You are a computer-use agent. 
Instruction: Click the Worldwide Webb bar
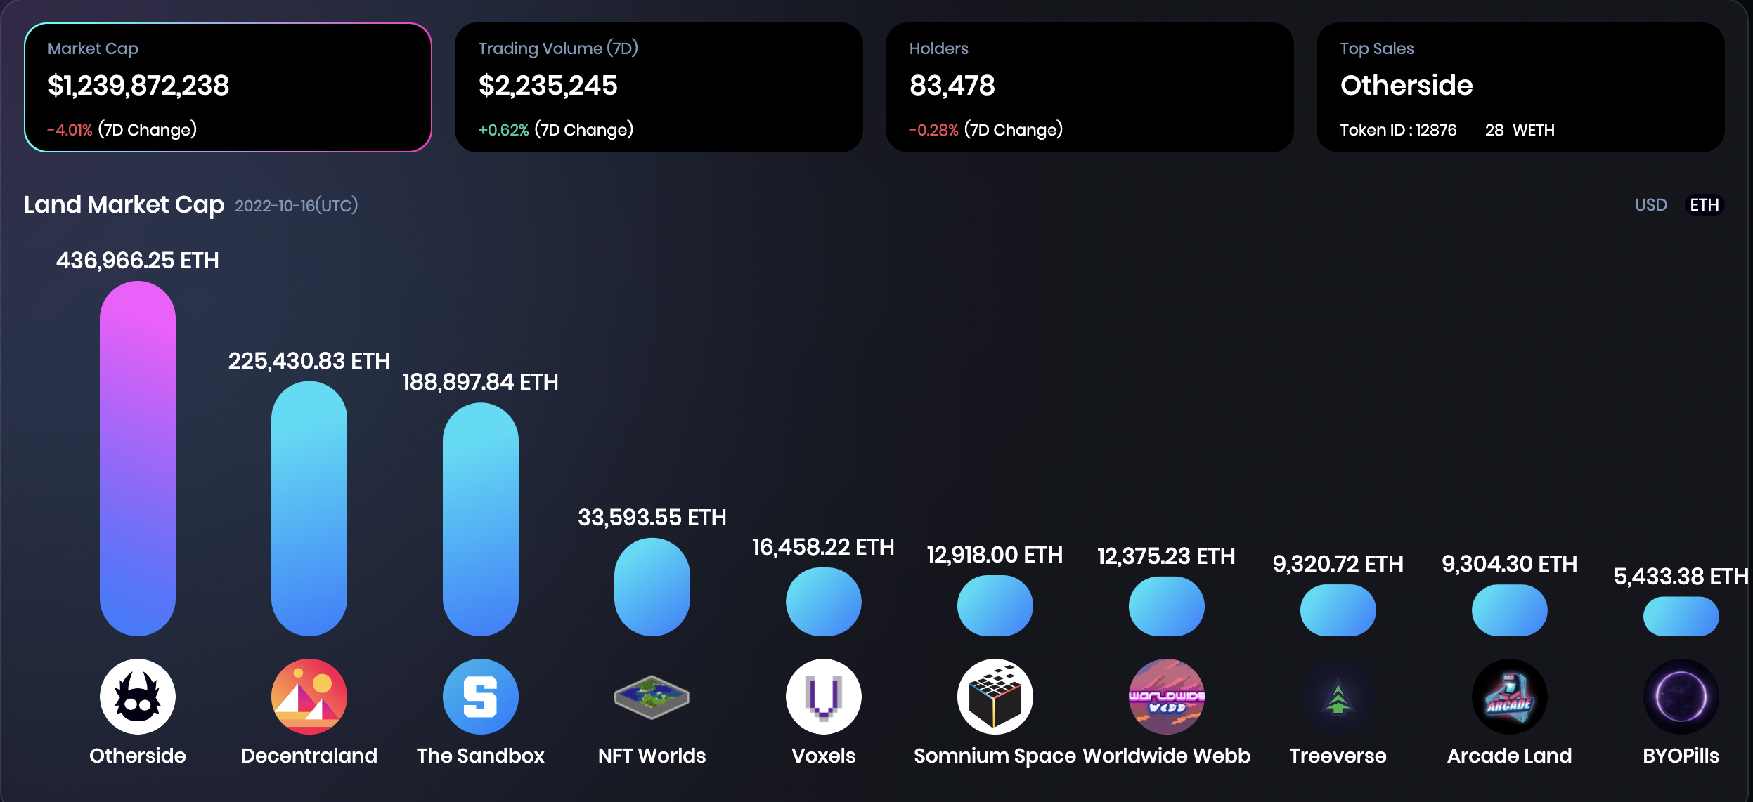coord(1167,606)
